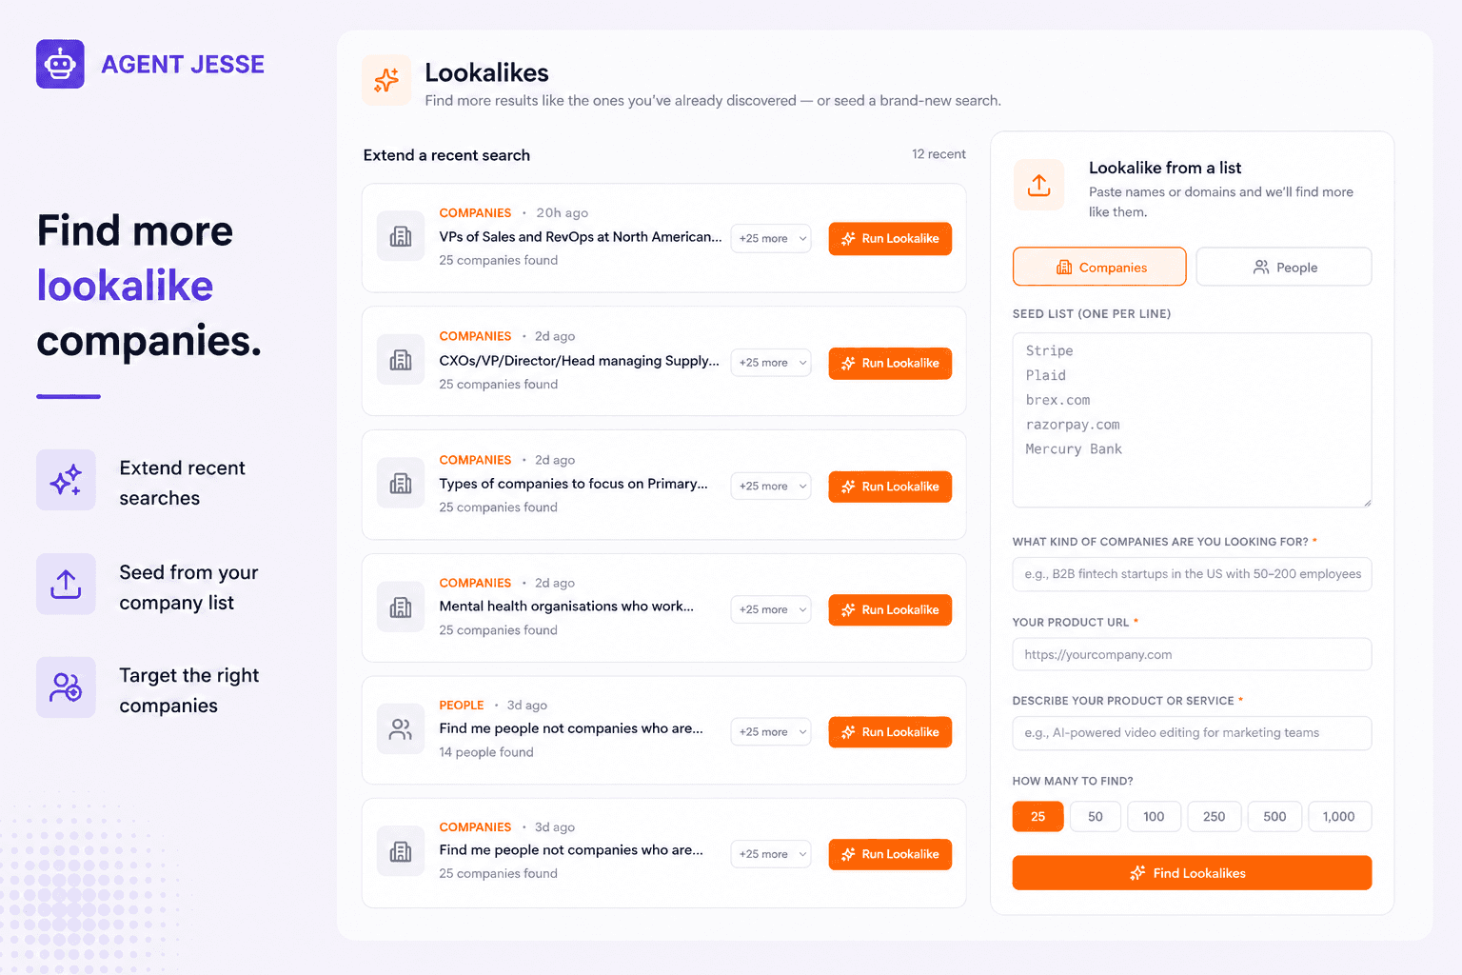Open +25 more dropdown on CXOs/VP/Director supply search
This screenshot has height=975, width=1462.
click(771, 363)
